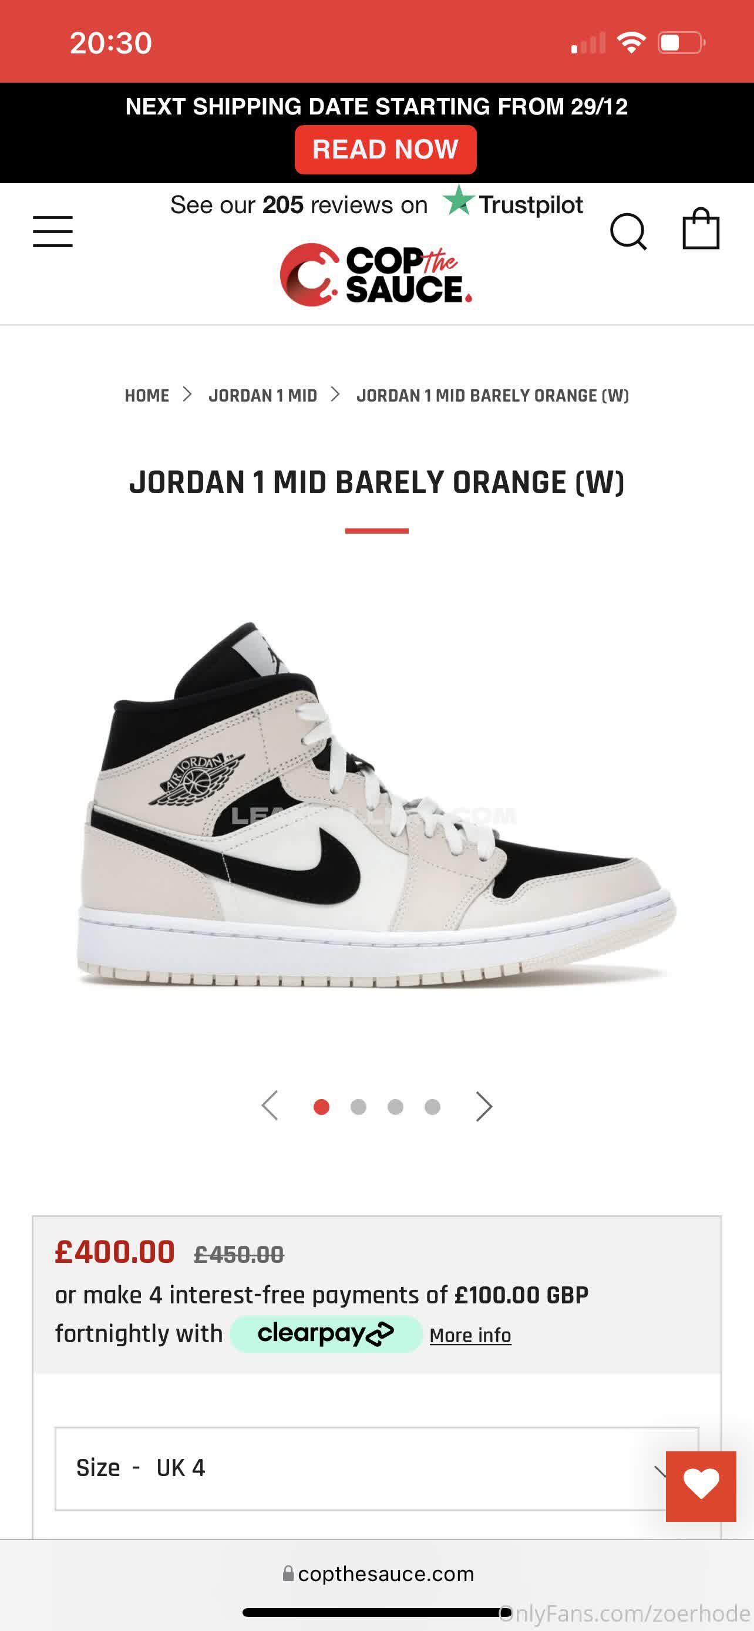Select third carousel image dot
This screenshot has height=1631, width=754.
395,1107
